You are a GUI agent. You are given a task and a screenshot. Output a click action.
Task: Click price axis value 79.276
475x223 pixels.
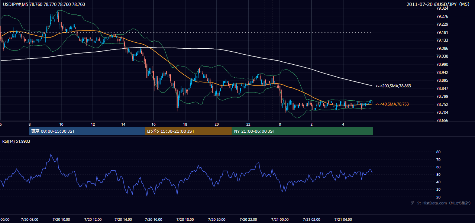[x=442, y=16]
